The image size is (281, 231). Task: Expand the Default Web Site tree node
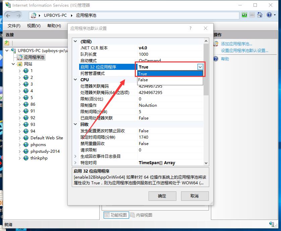click(x=20, y=138)
